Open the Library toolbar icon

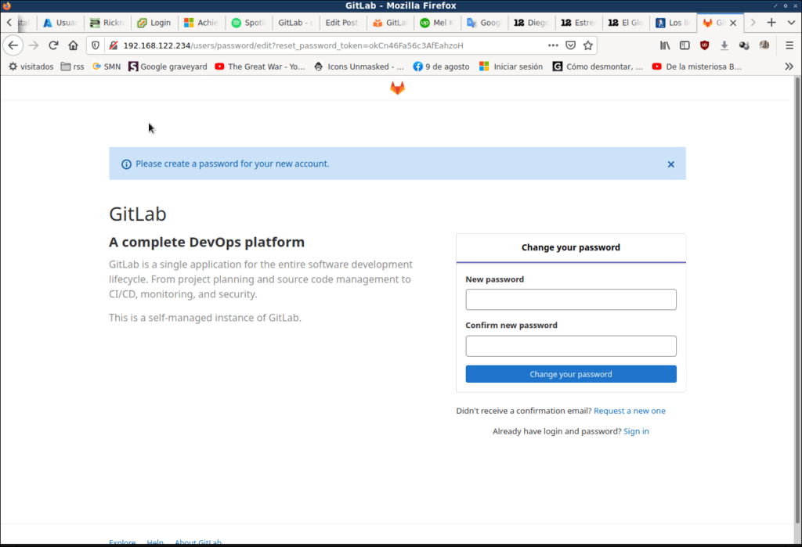[x=664, y=45]
